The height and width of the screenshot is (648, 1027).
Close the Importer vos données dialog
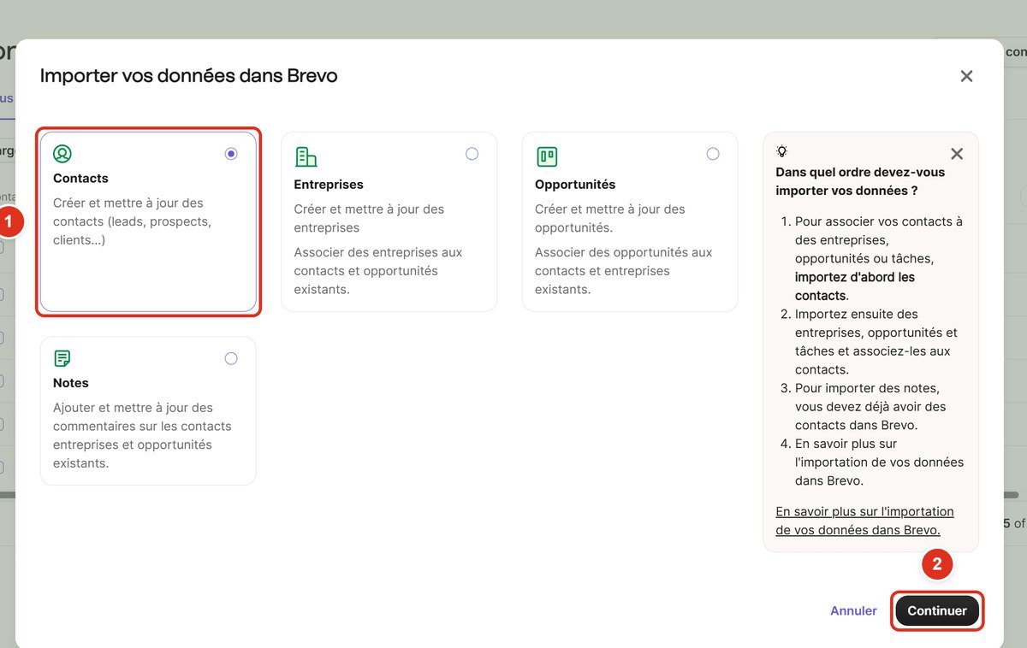click(967, 76)
